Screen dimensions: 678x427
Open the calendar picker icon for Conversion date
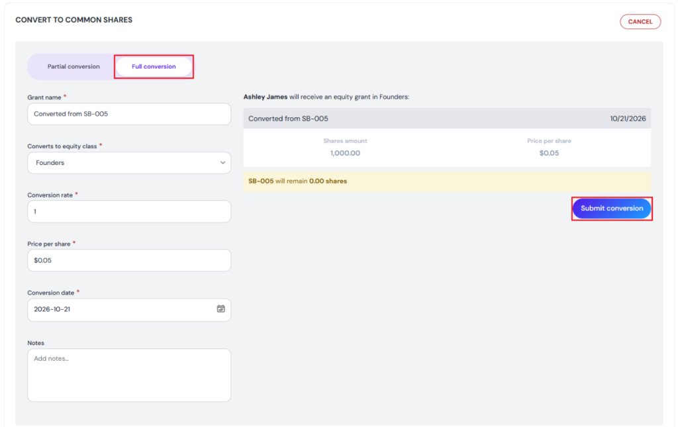coord(220,308)
